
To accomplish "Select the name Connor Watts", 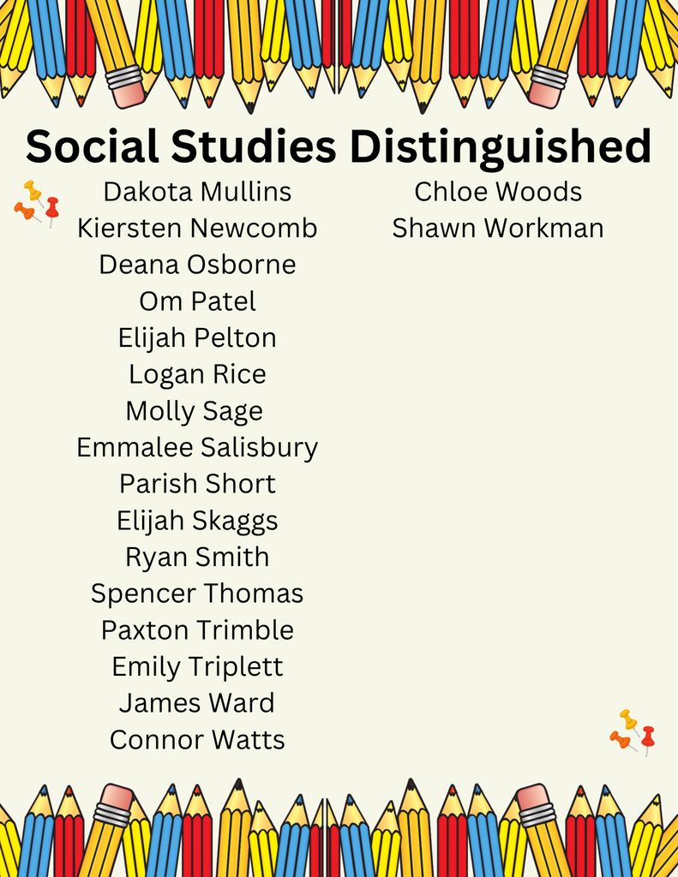I will click(x=197, y=740).
